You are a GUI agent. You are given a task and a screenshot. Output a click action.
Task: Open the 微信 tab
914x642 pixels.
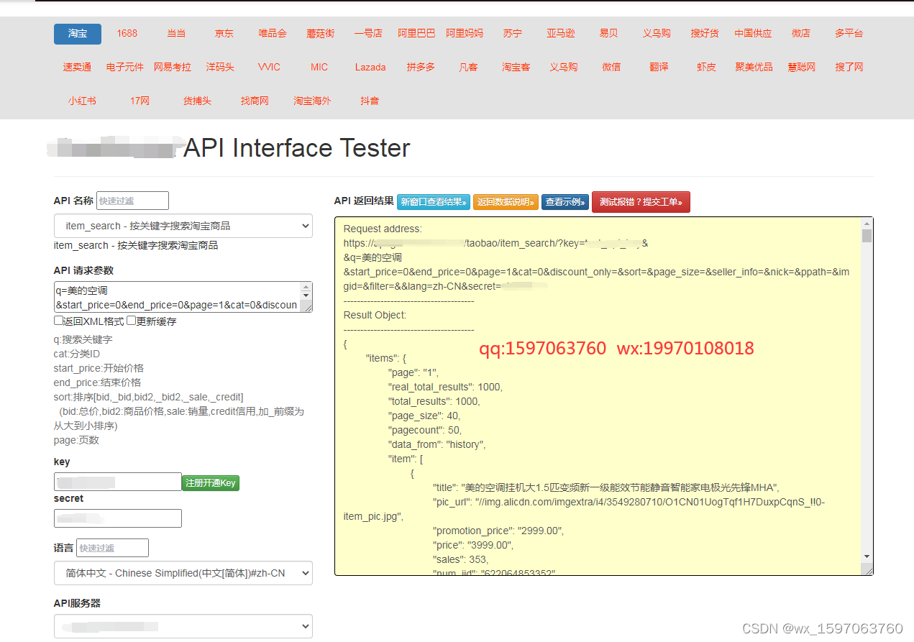[611, 68]
